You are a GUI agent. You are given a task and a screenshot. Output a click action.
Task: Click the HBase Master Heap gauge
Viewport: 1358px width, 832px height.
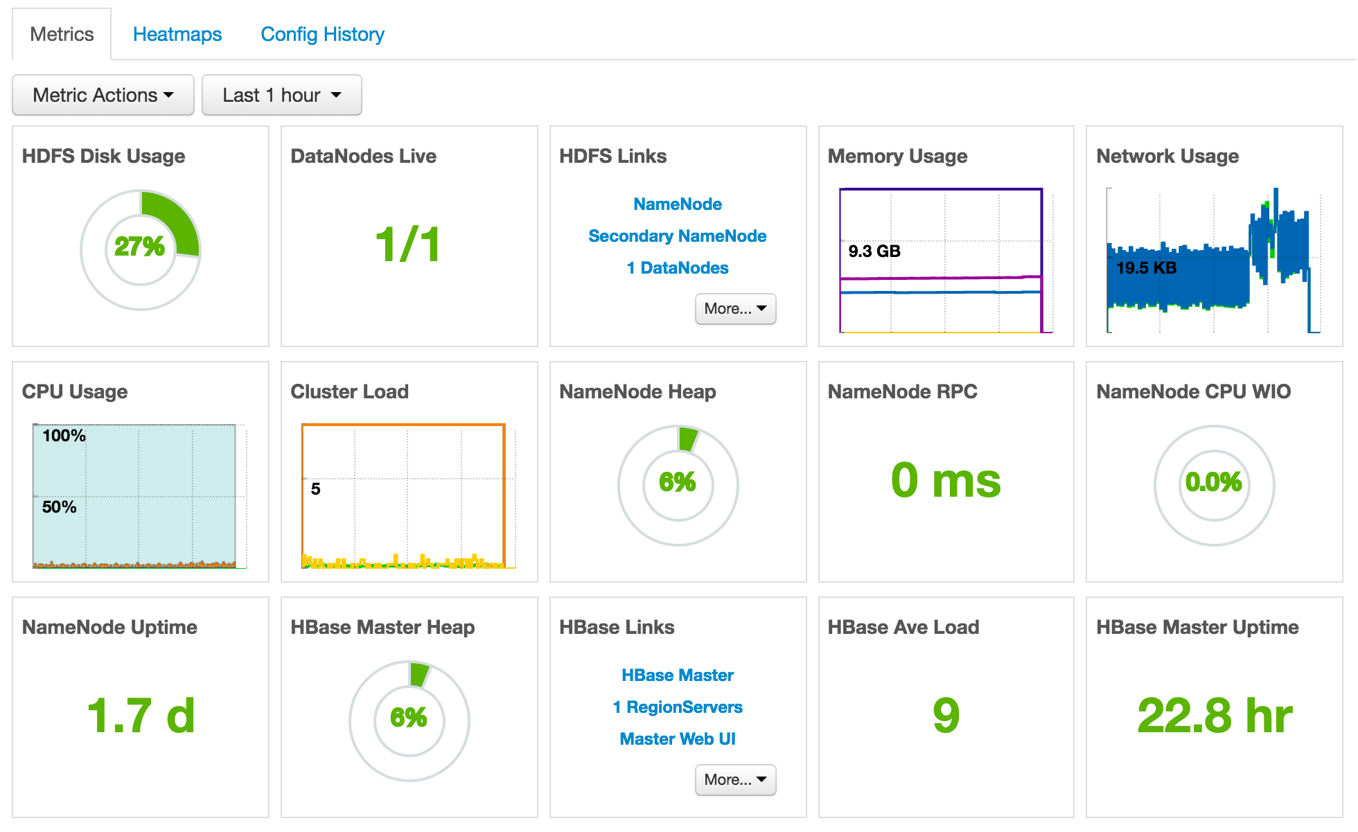click(409, 720)
